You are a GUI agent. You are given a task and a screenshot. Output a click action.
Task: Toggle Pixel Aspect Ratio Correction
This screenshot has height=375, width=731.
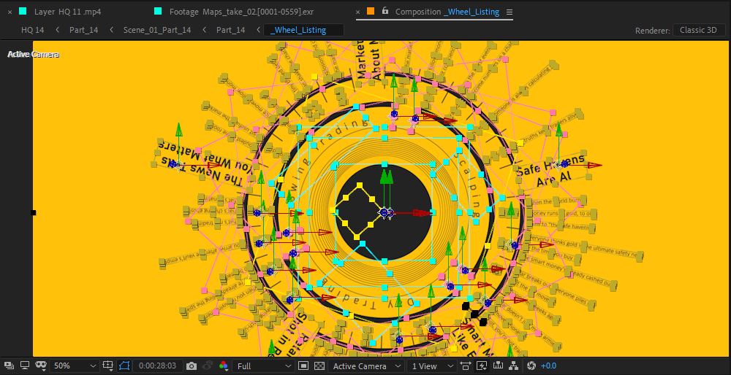coord(465,366)
